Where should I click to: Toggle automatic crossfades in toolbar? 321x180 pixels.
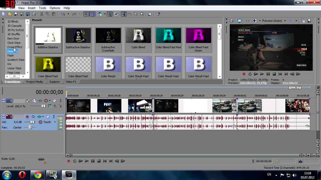(93, 14)
